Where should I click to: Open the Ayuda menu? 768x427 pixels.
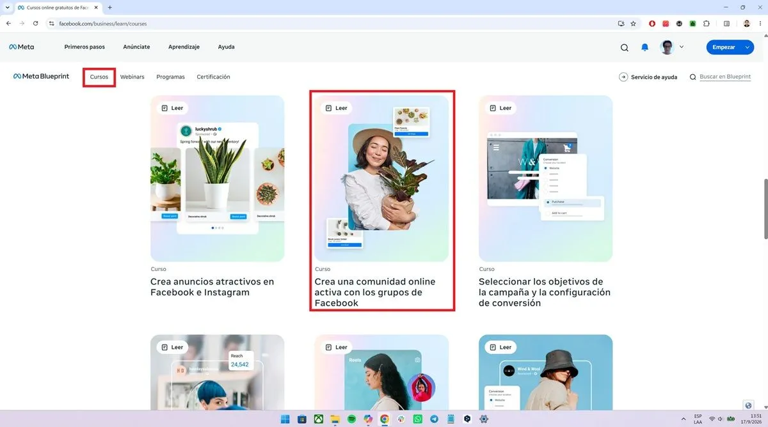(226, 47)
